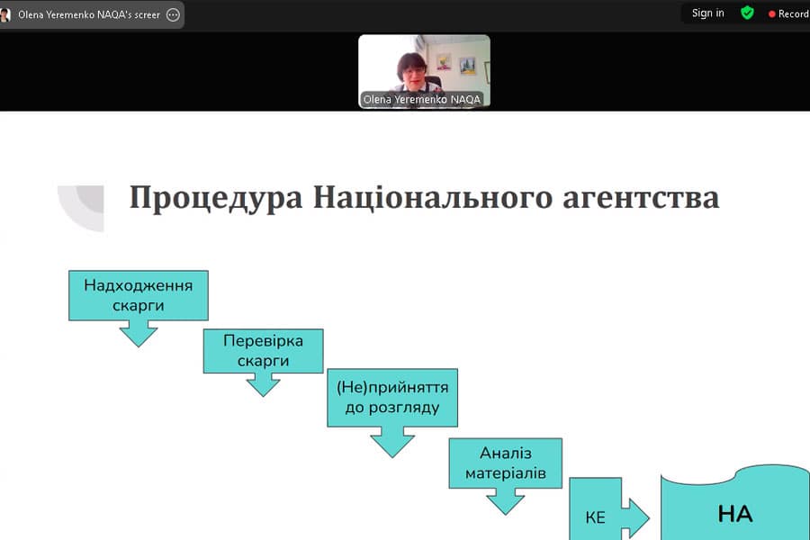Click the НА banner shape on the slide
The height and width of the screenshot is (540, 810).
(736, 509)
